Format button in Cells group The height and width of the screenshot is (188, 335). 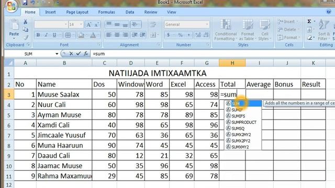(x=288, y=38)
